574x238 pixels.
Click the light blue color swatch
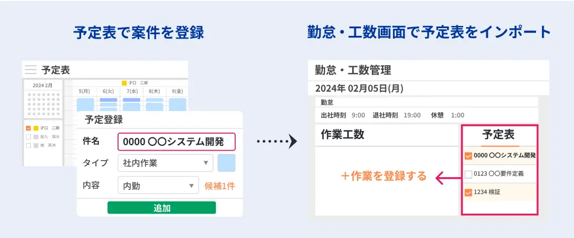226,163
